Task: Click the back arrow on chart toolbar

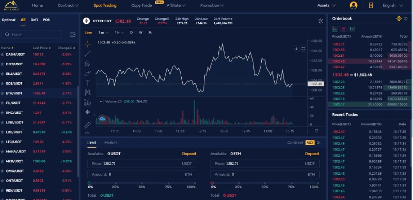Action: click(87, 112)
